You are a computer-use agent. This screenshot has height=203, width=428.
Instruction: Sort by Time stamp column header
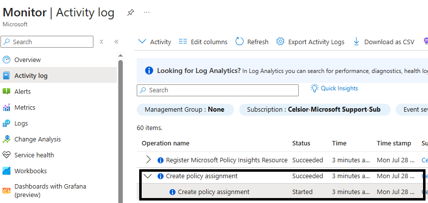pyautogui.click(x=394, y=143)
